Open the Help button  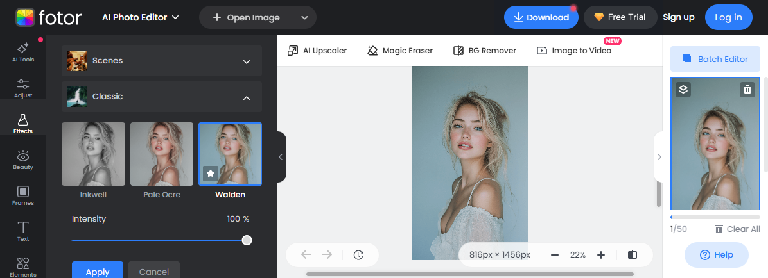click(x=716, y=255)
